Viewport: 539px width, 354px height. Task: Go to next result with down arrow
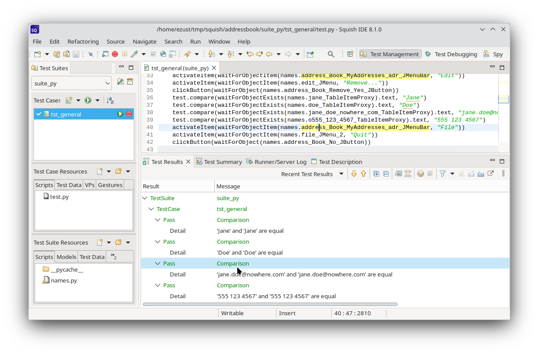(x=354, y=174)
